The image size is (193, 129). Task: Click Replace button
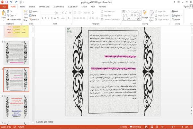(x=177, y=15)
